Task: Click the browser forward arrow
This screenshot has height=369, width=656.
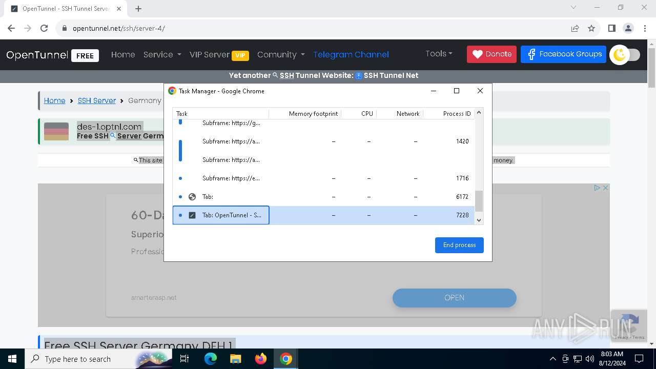Action: pyautogui.click(x=28, y=28)
